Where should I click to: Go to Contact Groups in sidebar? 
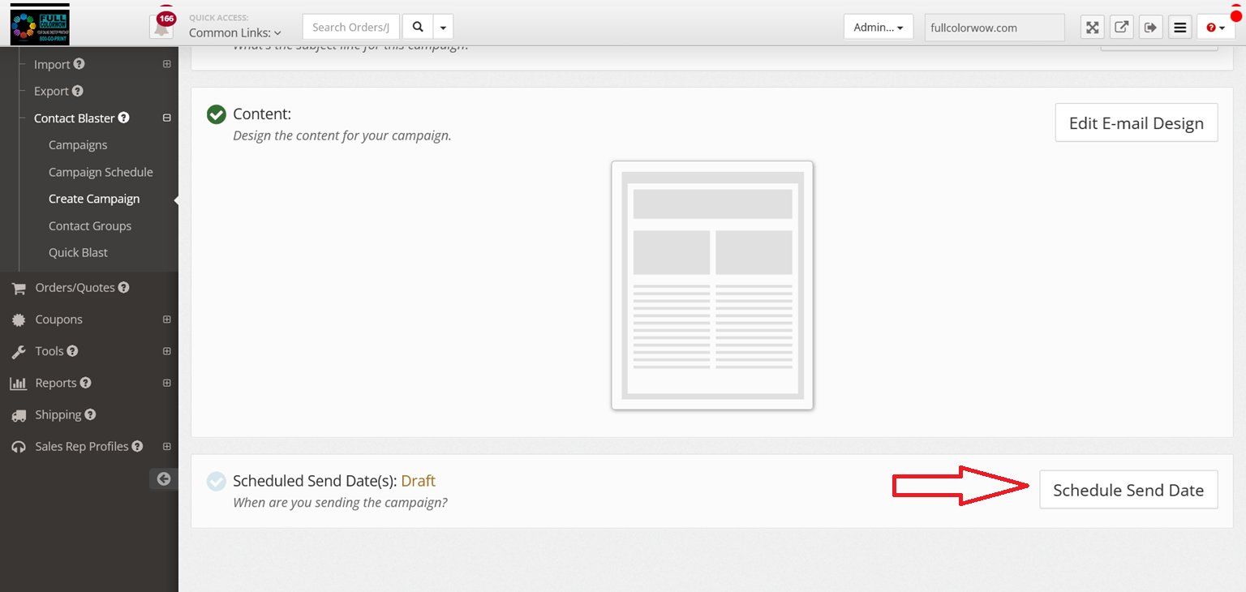tap(90, 226)
